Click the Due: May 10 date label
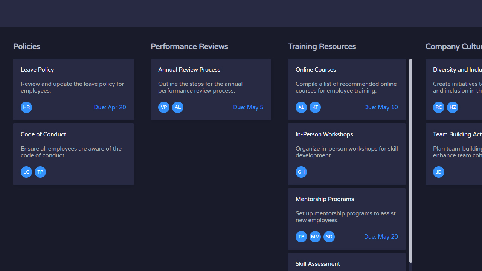Viewport: 482px width, 271px height. (381, 107)
